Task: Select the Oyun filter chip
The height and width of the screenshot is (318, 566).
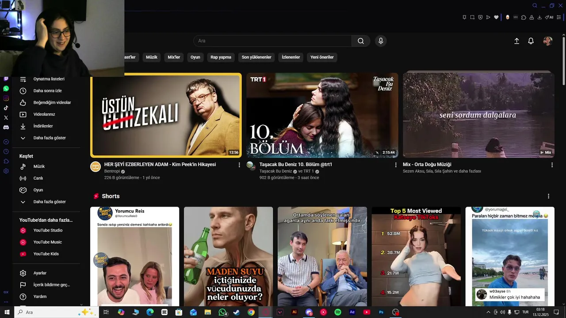Action: (195, 57)
